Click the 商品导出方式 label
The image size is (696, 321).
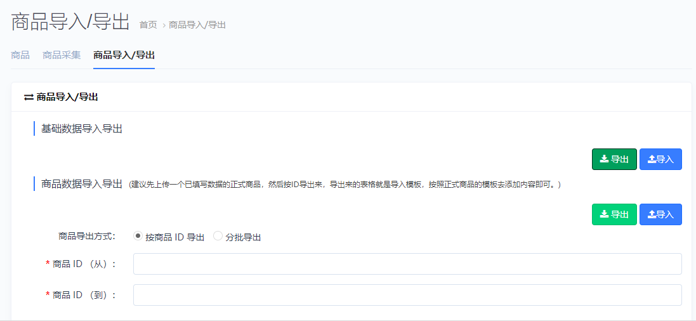[x=87, y=236]
